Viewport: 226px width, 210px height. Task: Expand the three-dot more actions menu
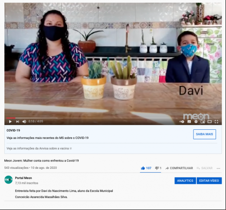(218, 168)
